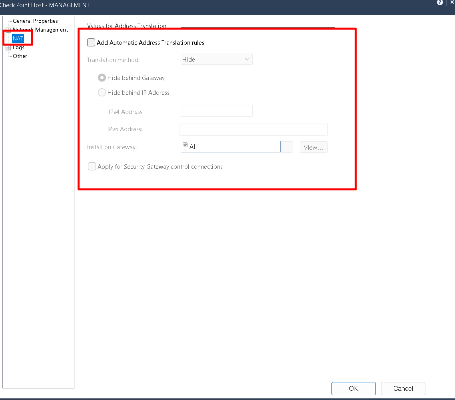Viewport: 455px width, 400px height.
Task: Select General Properties in the tree
Action: (36, 21)
